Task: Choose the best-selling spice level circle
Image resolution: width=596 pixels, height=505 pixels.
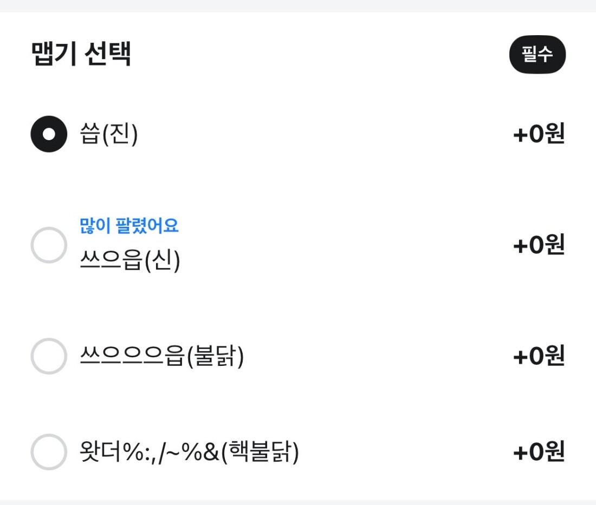Action: pyautogui.click(x=49, y=245)
